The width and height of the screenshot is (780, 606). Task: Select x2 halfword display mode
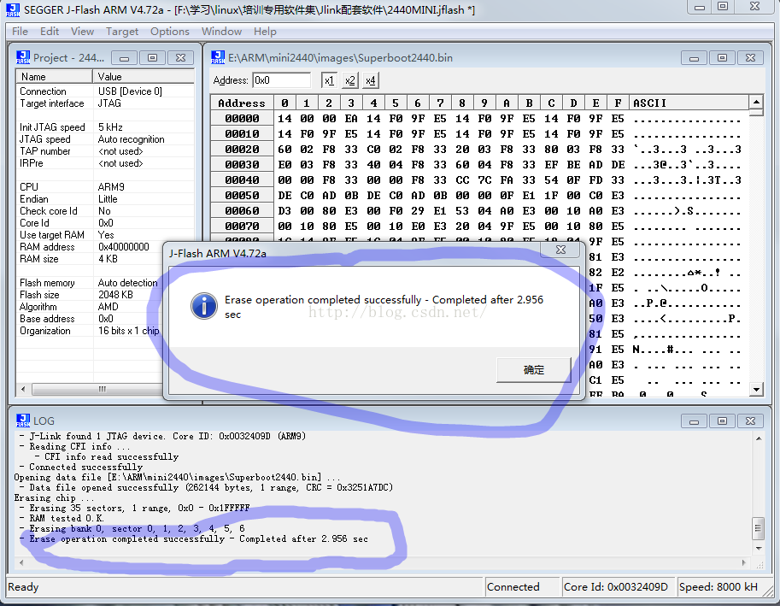349,80
